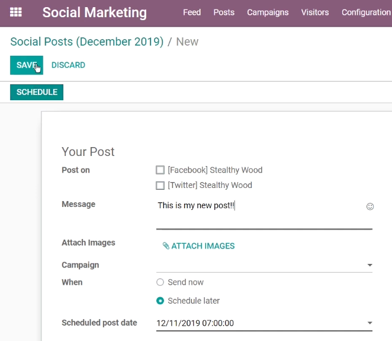The height and width of the screenshot is (341, 392).
Task: Open the Configuration menu
Action: tap(367, 12)
